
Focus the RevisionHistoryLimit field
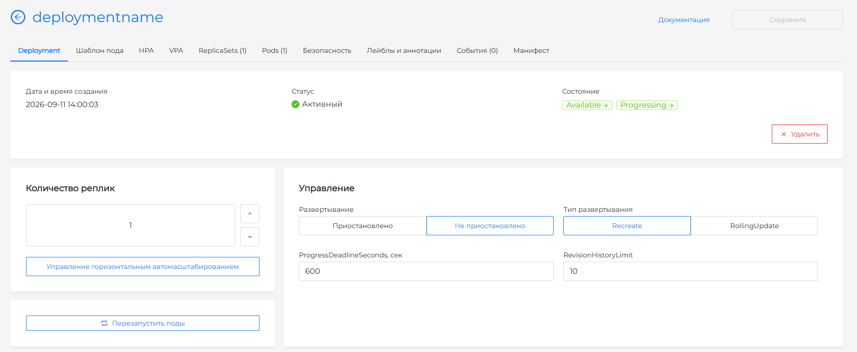point(690,271)
